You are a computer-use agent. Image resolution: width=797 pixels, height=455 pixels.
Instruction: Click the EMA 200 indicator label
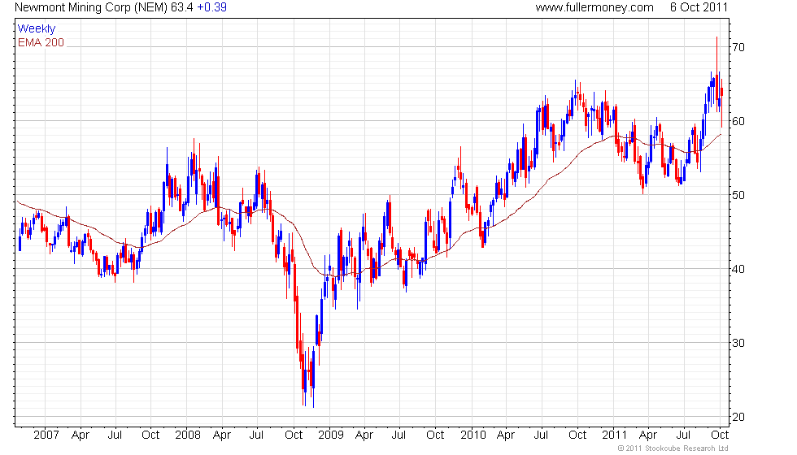click(41, 42)
